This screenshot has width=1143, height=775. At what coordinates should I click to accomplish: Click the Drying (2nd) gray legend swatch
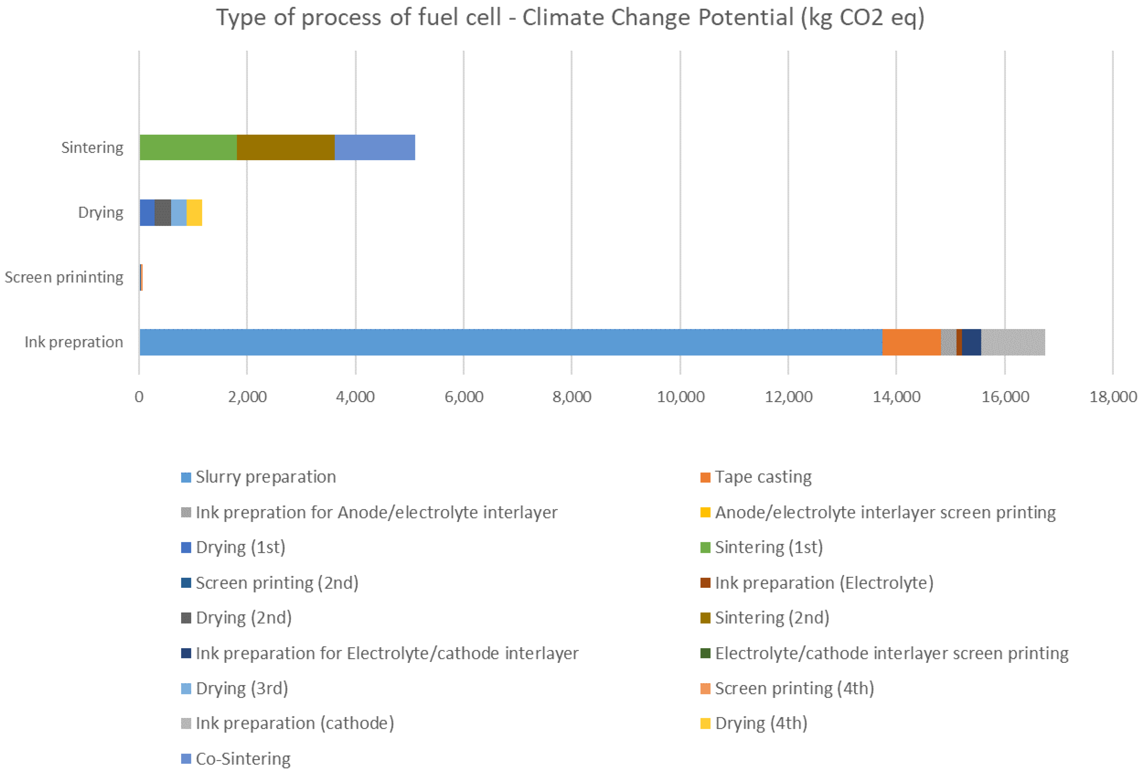tap(186, 618)
